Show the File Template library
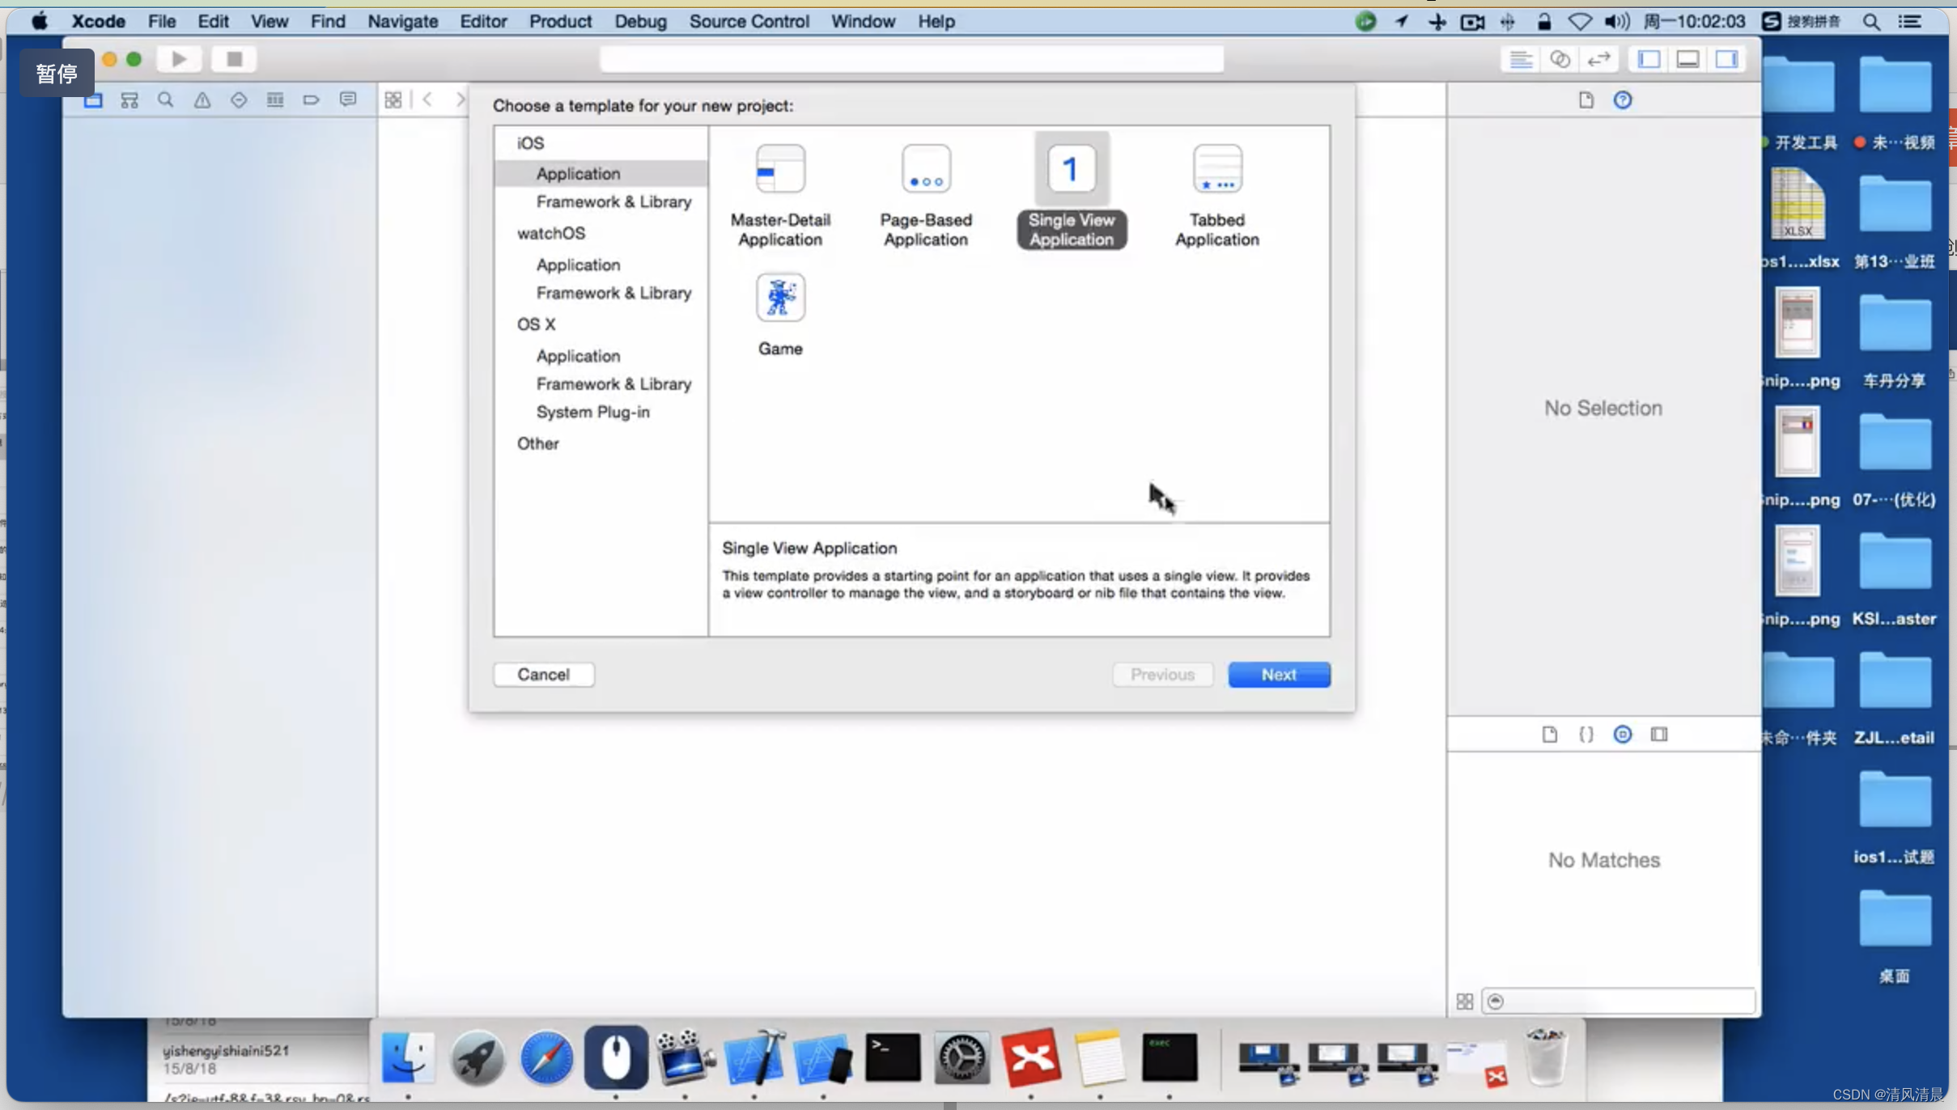This screenshot has width=1957, height=1110. click(1549, 734)
